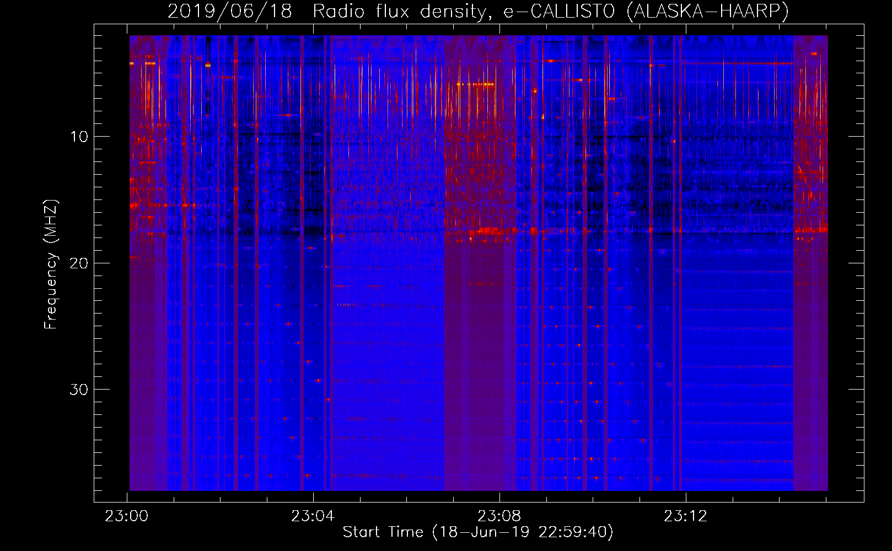The width and height of the screenshot is (892, 551).
Task: Click the '20' frequency tick label
Action: click(79, 263)
